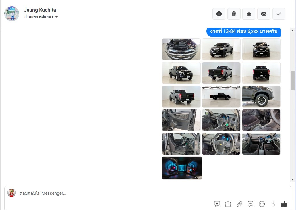Expand the กำหนดการสนทนา dropdown
This screenshot has width=296, height=210.
(x=41, y=16)
